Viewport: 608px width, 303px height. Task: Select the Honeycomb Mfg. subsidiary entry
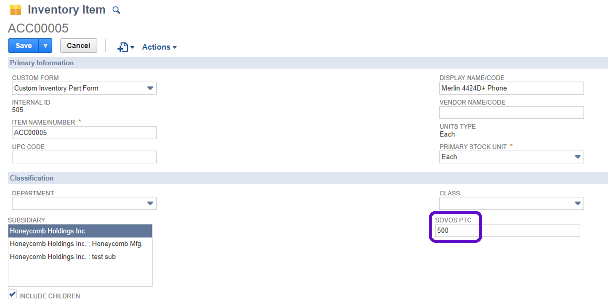76,244
